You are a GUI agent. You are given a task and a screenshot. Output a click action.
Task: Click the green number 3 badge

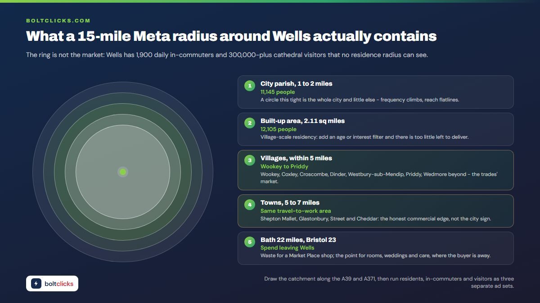click(249, 160)
